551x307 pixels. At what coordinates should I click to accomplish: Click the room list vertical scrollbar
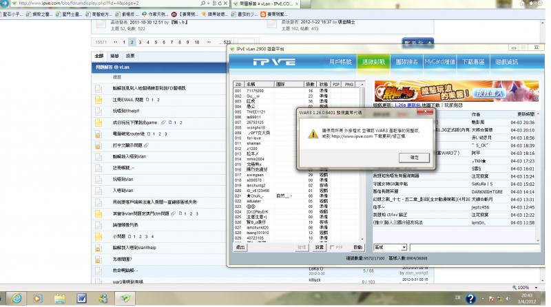click(x=362, y=162)
